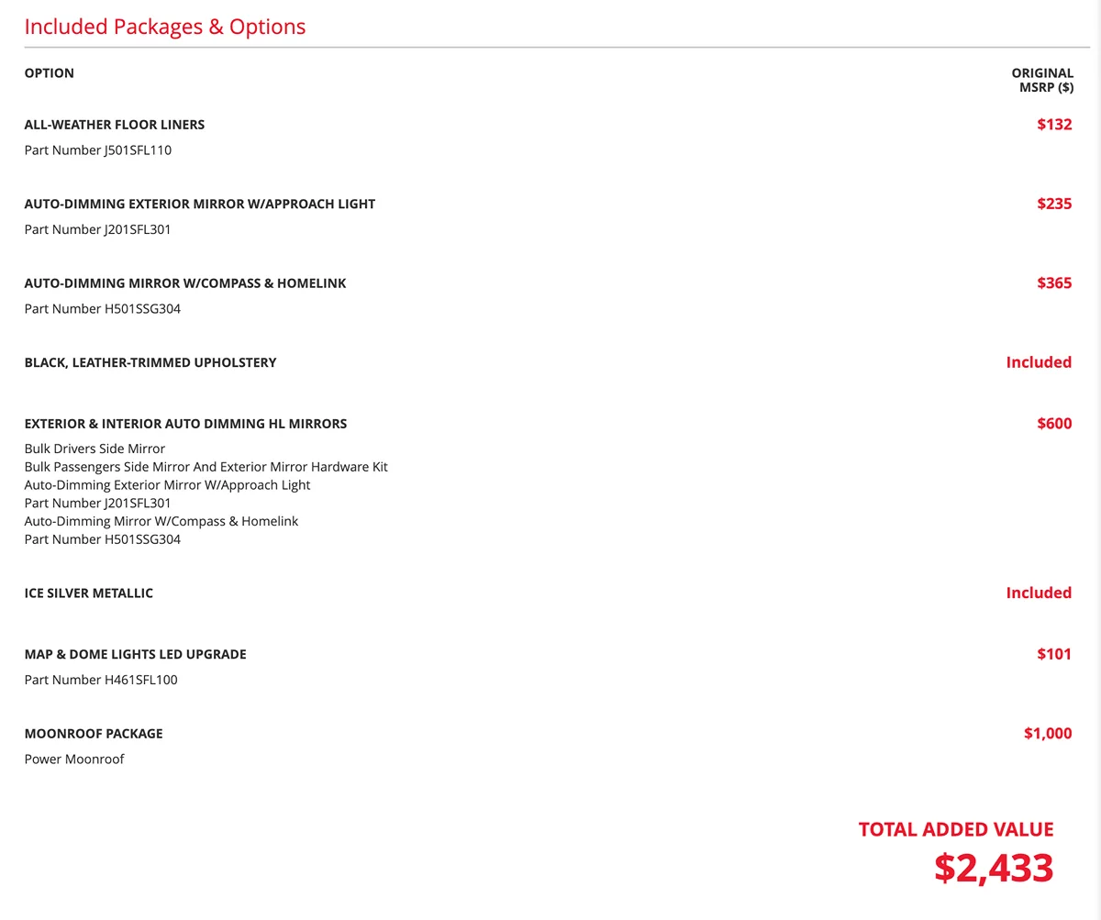Click the $132 floor liners price

1054,125
